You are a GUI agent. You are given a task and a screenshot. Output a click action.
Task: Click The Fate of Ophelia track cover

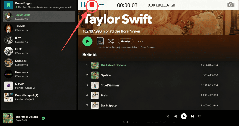tap(95, 65)
